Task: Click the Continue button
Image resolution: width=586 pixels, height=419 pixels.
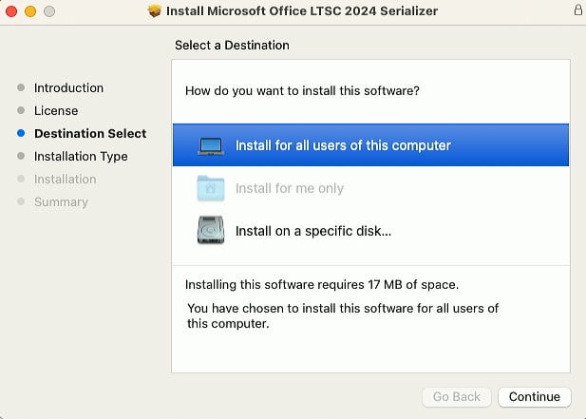Action: tap(535, 396)
